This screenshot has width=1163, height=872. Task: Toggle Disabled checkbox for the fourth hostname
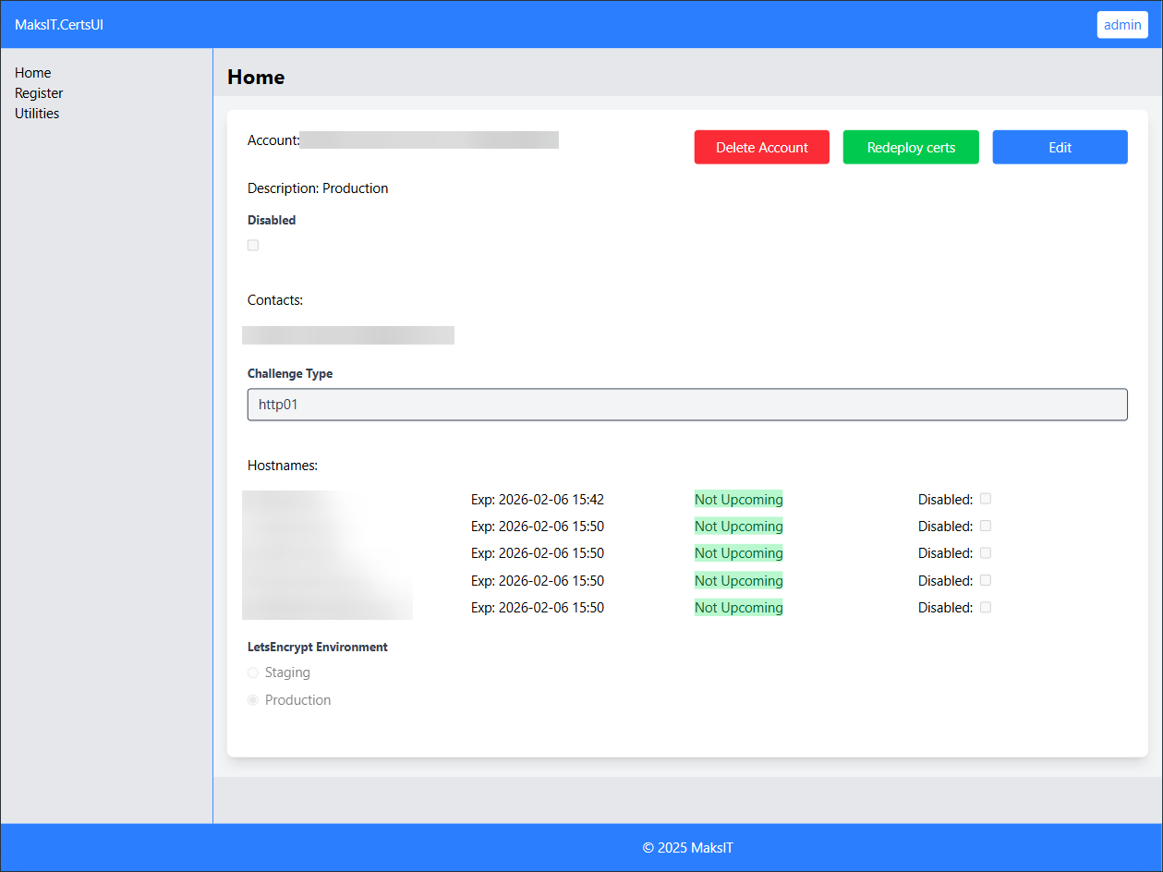click(986, 580)
